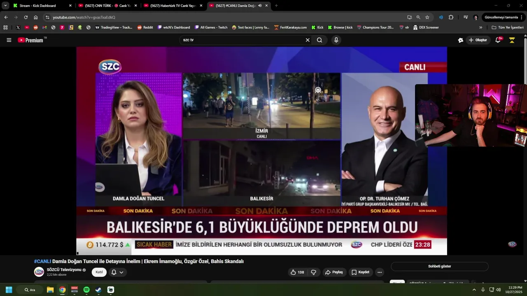This screenshot has width=527, height=296.
Task: Click the #CANLI hashtag in the title
Action: (x=42, y=261)
